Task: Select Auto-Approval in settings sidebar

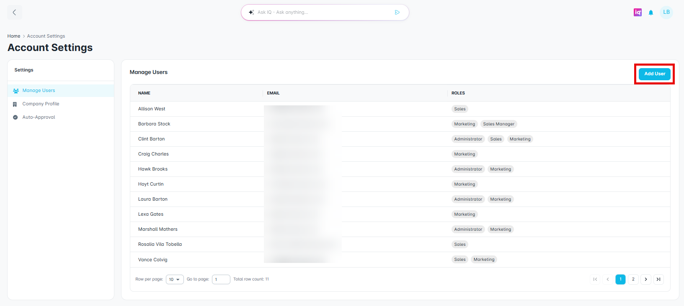Action: point(39,117)
